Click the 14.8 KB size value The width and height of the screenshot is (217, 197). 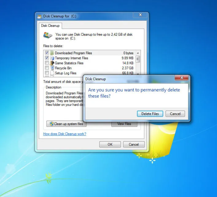(x=128, y=63)
